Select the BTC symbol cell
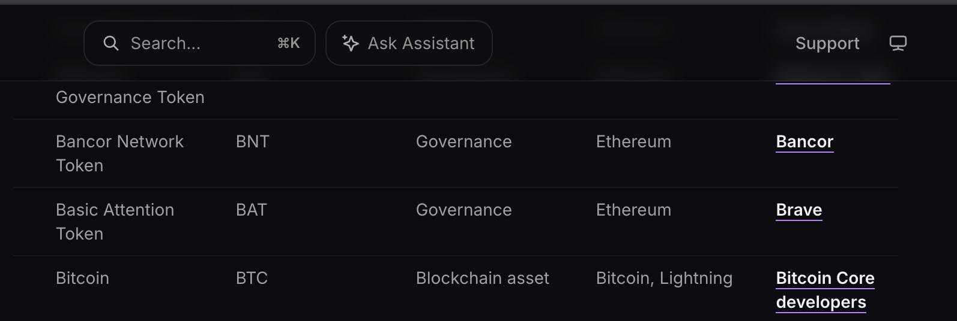957x321 pixels. point(252,278)
